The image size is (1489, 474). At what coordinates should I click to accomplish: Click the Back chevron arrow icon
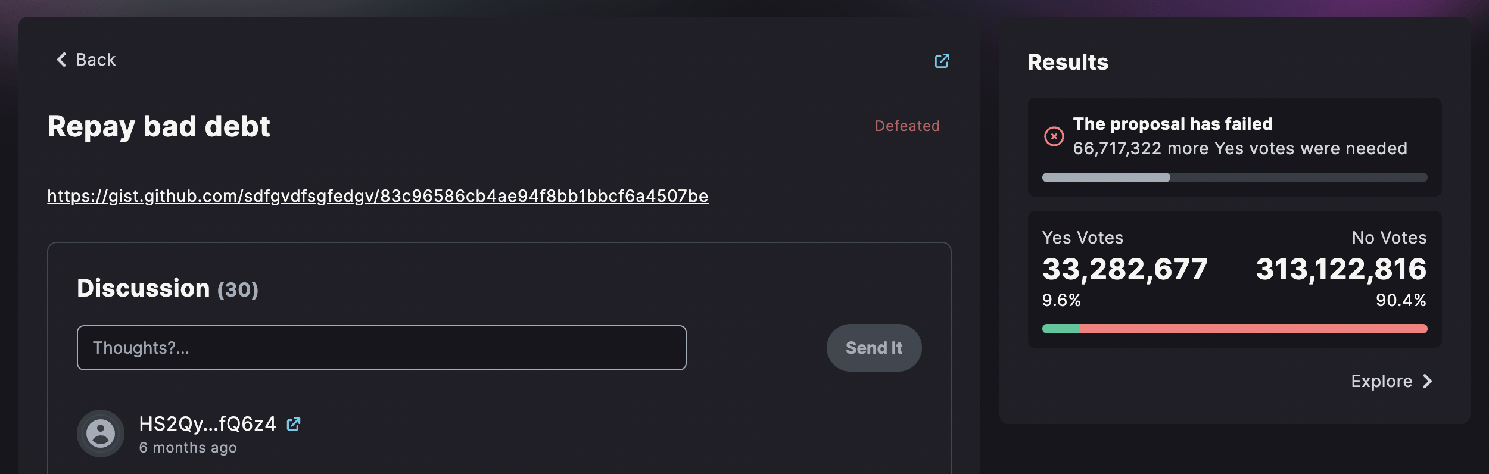tap(61, 60)
